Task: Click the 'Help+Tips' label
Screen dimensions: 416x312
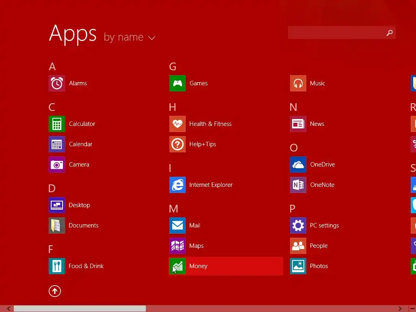Action: (203, 144)
